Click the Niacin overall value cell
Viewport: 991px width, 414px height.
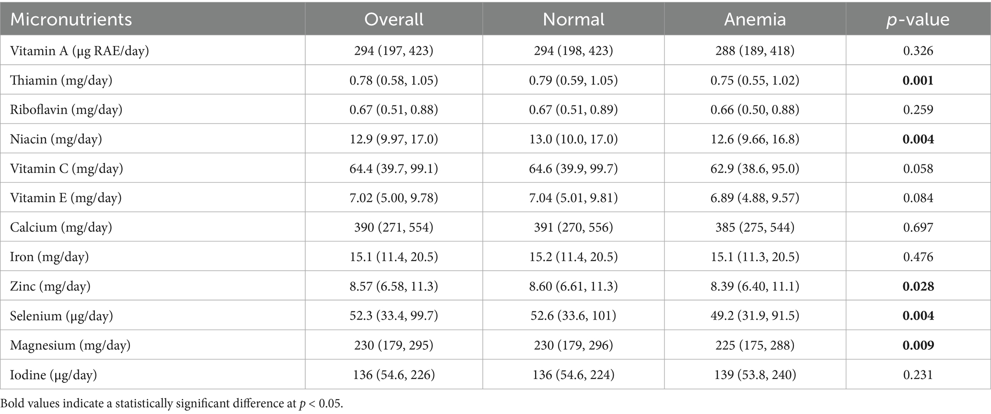point(394,139)
